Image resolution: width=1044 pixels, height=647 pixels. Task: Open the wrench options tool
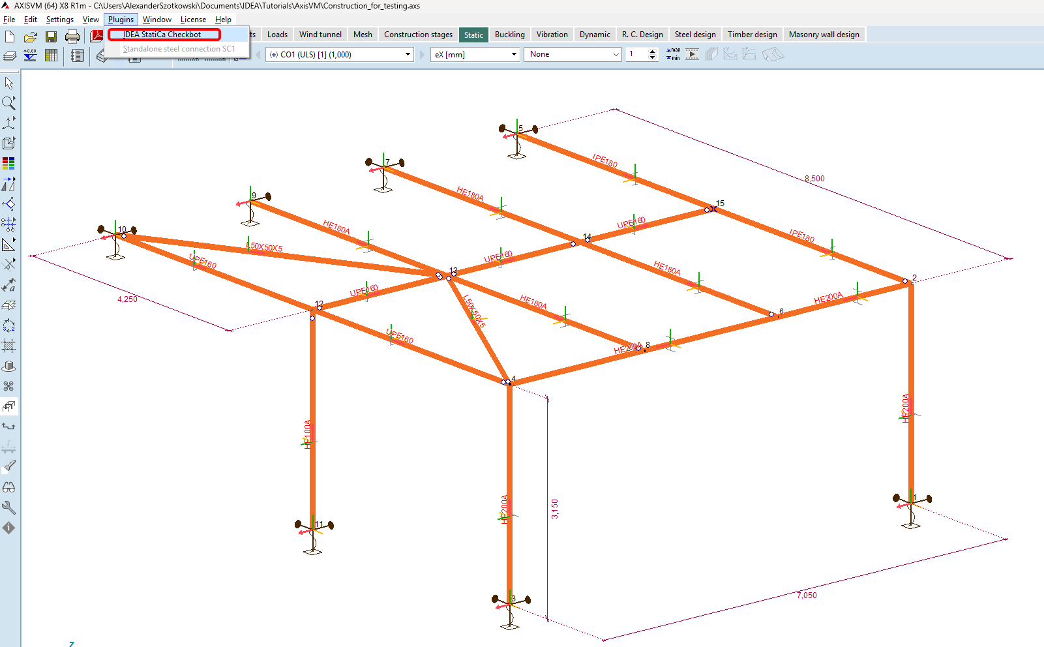tap(9, 507)
